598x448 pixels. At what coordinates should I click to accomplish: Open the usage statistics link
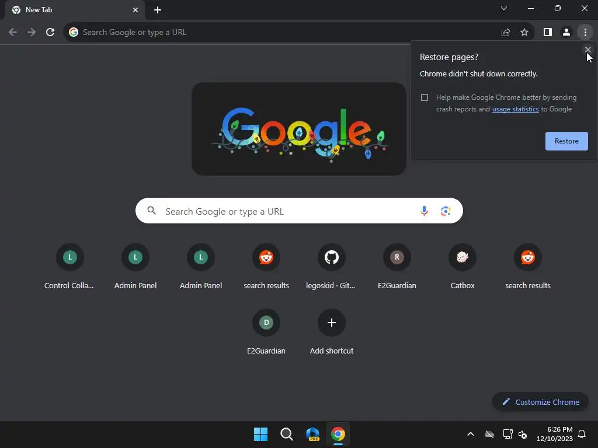[515, 109]
